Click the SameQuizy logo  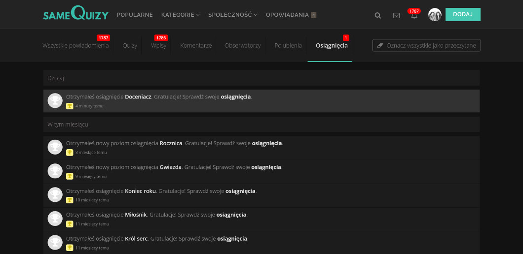point(75,14)
